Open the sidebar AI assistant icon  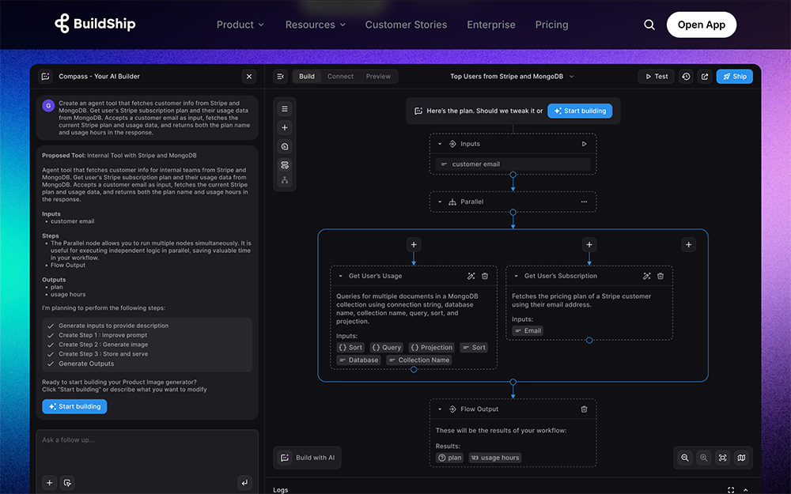285,146
